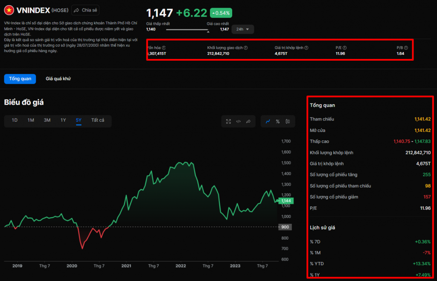437x281 pixels.
Task: Open the tooltip beside Khối lượng giao dịch
Action: [245, 48]
